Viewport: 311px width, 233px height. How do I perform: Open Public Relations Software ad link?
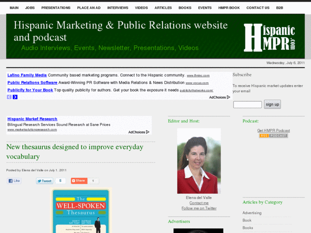click(x=33, y=83)
